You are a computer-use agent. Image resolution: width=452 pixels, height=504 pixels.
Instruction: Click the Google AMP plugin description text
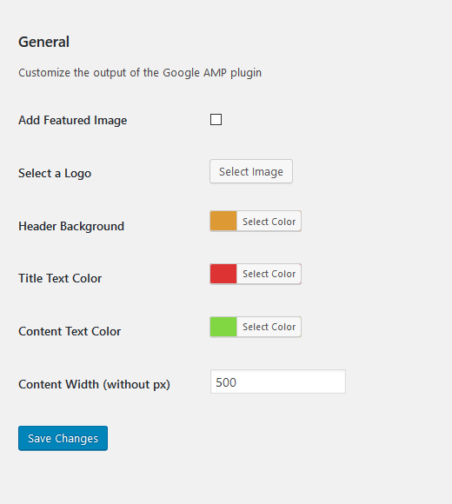click(140, 73)
